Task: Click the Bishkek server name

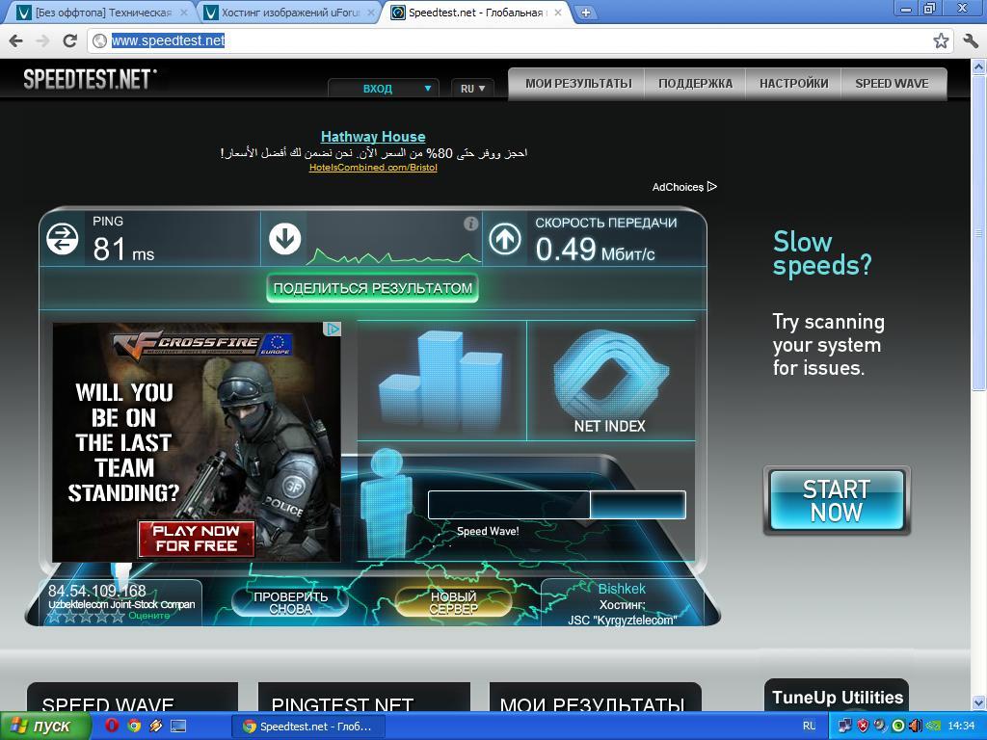Action: point(622,589)
